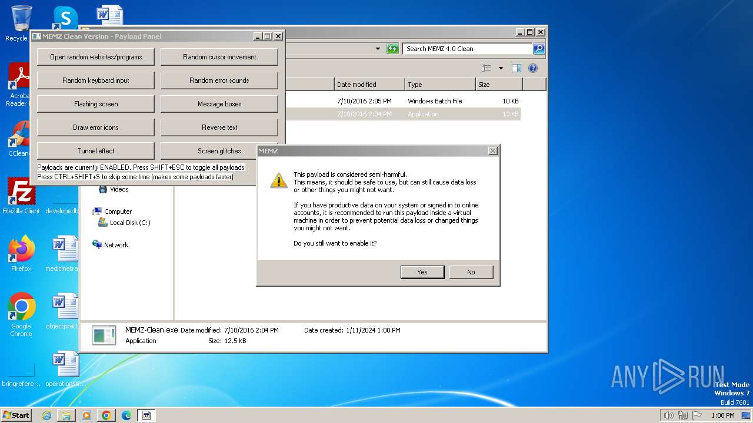The image size is (753, 423).
Task: Click the green refresh button in Explorer
Action: tap(392, 49)
